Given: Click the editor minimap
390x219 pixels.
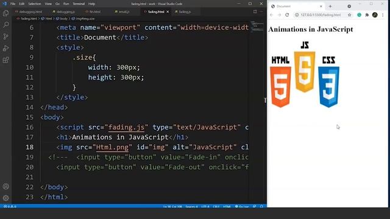Looking at the screenshot, I should point(257,26).
